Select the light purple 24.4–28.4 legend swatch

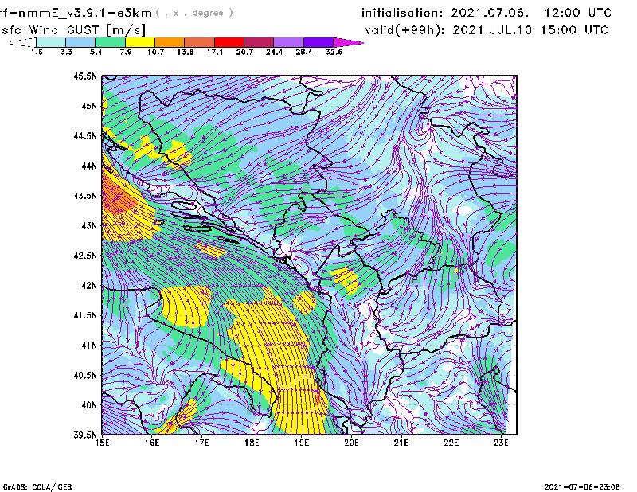tap(289, 42)
